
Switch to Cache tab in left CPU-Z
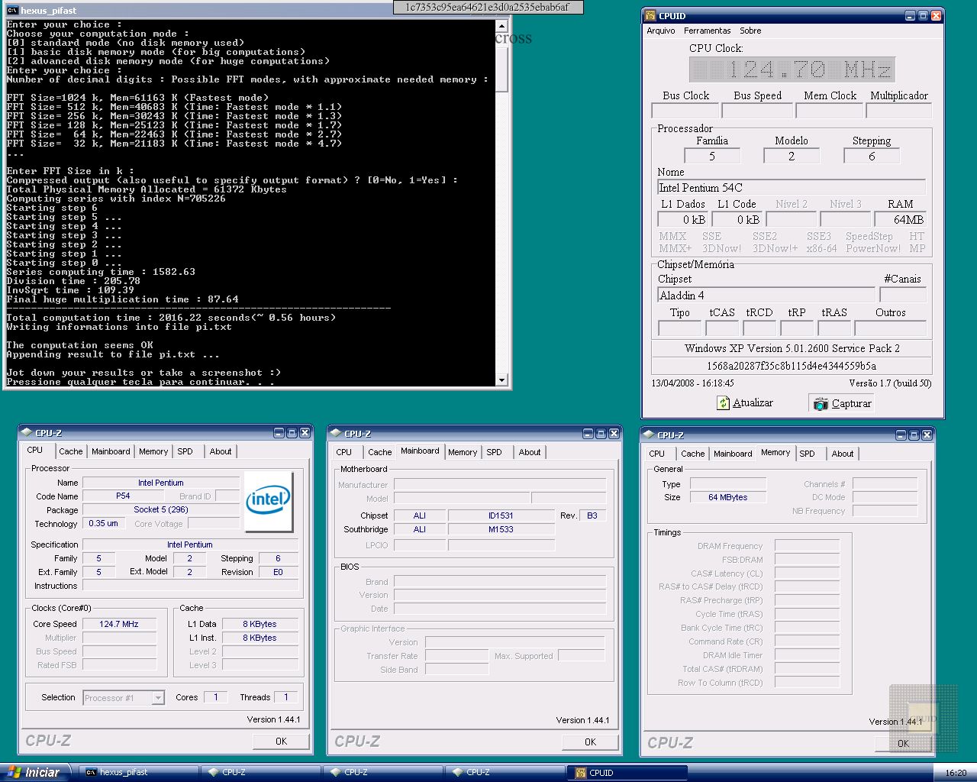pyautogui.click(x=71, y=451)
